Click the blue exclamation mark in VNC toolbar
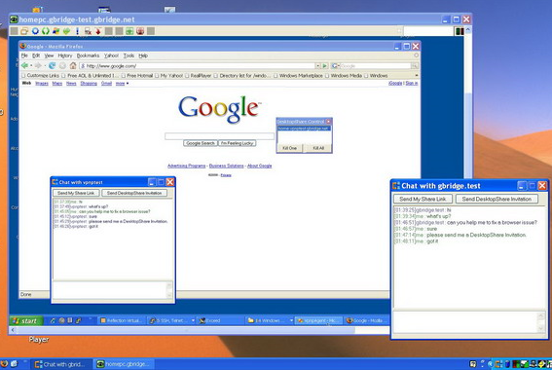 pyautogui.click(x=78, y=31)
